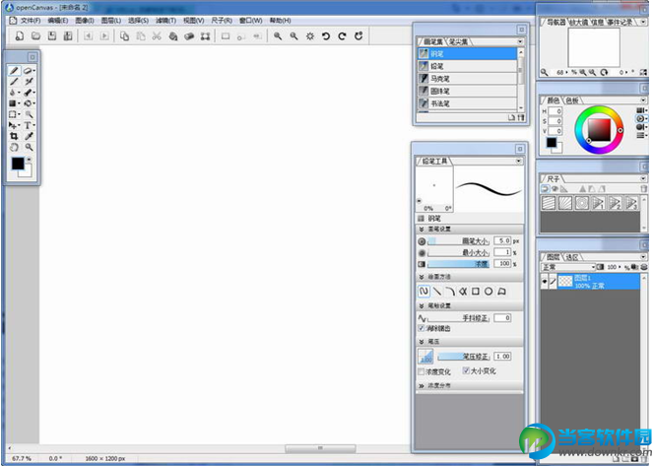Select the eraser tool in toolbox
The image size is (653, 466).
pos(29,70)
